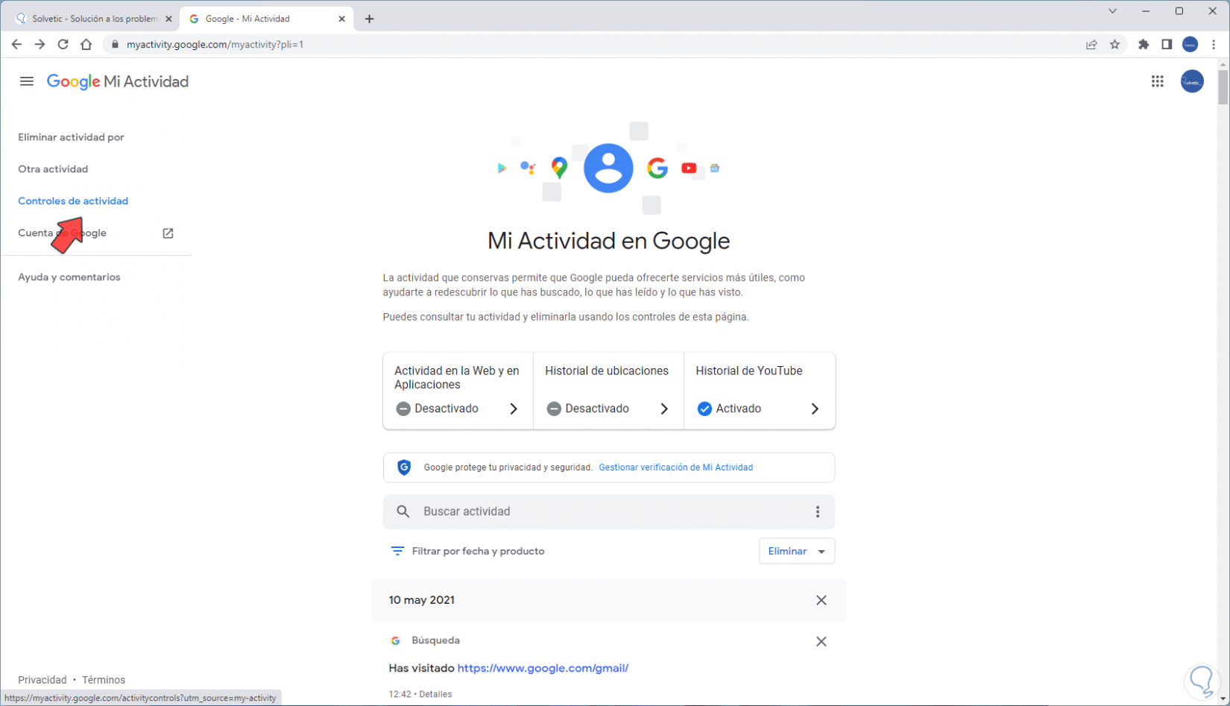Open the Google account avatar on the page
This screenshot has height=706, width=1230.
coord(1192,81)
